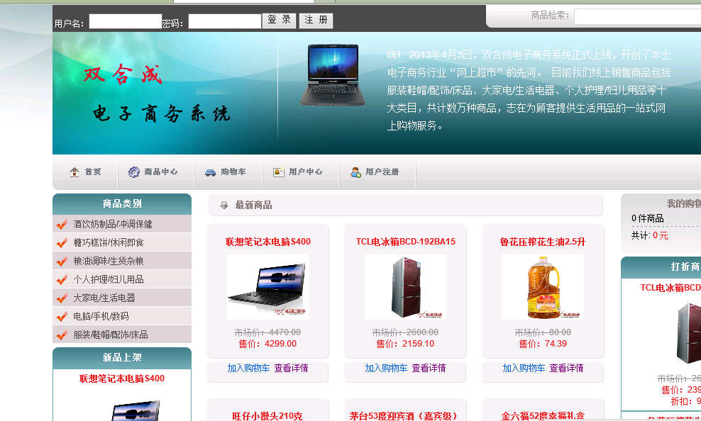Click the 登录 button
Screen dimensions: 701x421
pyautogui.click(x=279, y=20)
